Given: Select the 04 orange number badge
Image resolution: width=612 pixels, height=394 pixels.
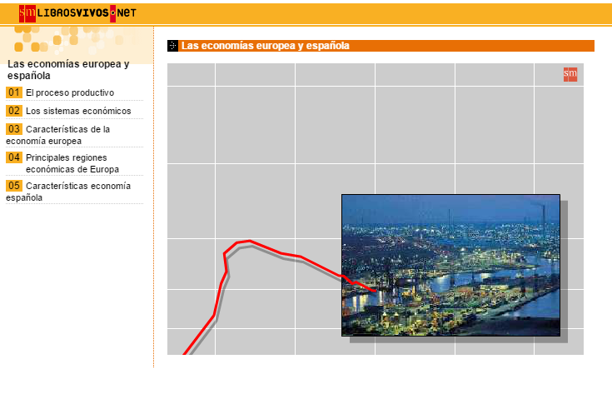Looking at the screenshot, I should click(x=14, y=157).
